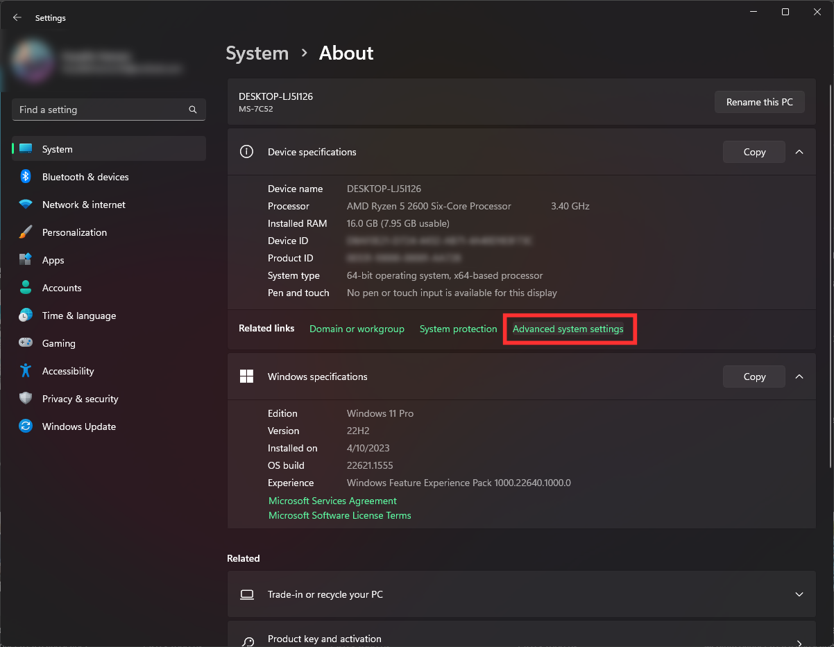This screenshot has height=647, width=834.
Task: Open Network & internet via Wi-Fi icon
Action: (x=26, y=205)
